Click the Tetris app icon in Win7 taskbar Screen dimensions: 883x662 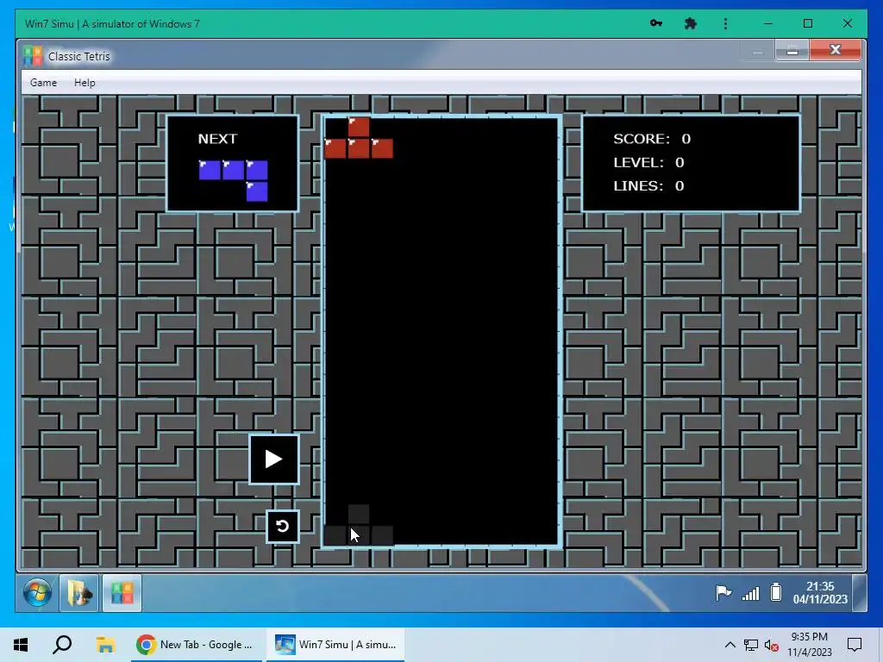122,593
